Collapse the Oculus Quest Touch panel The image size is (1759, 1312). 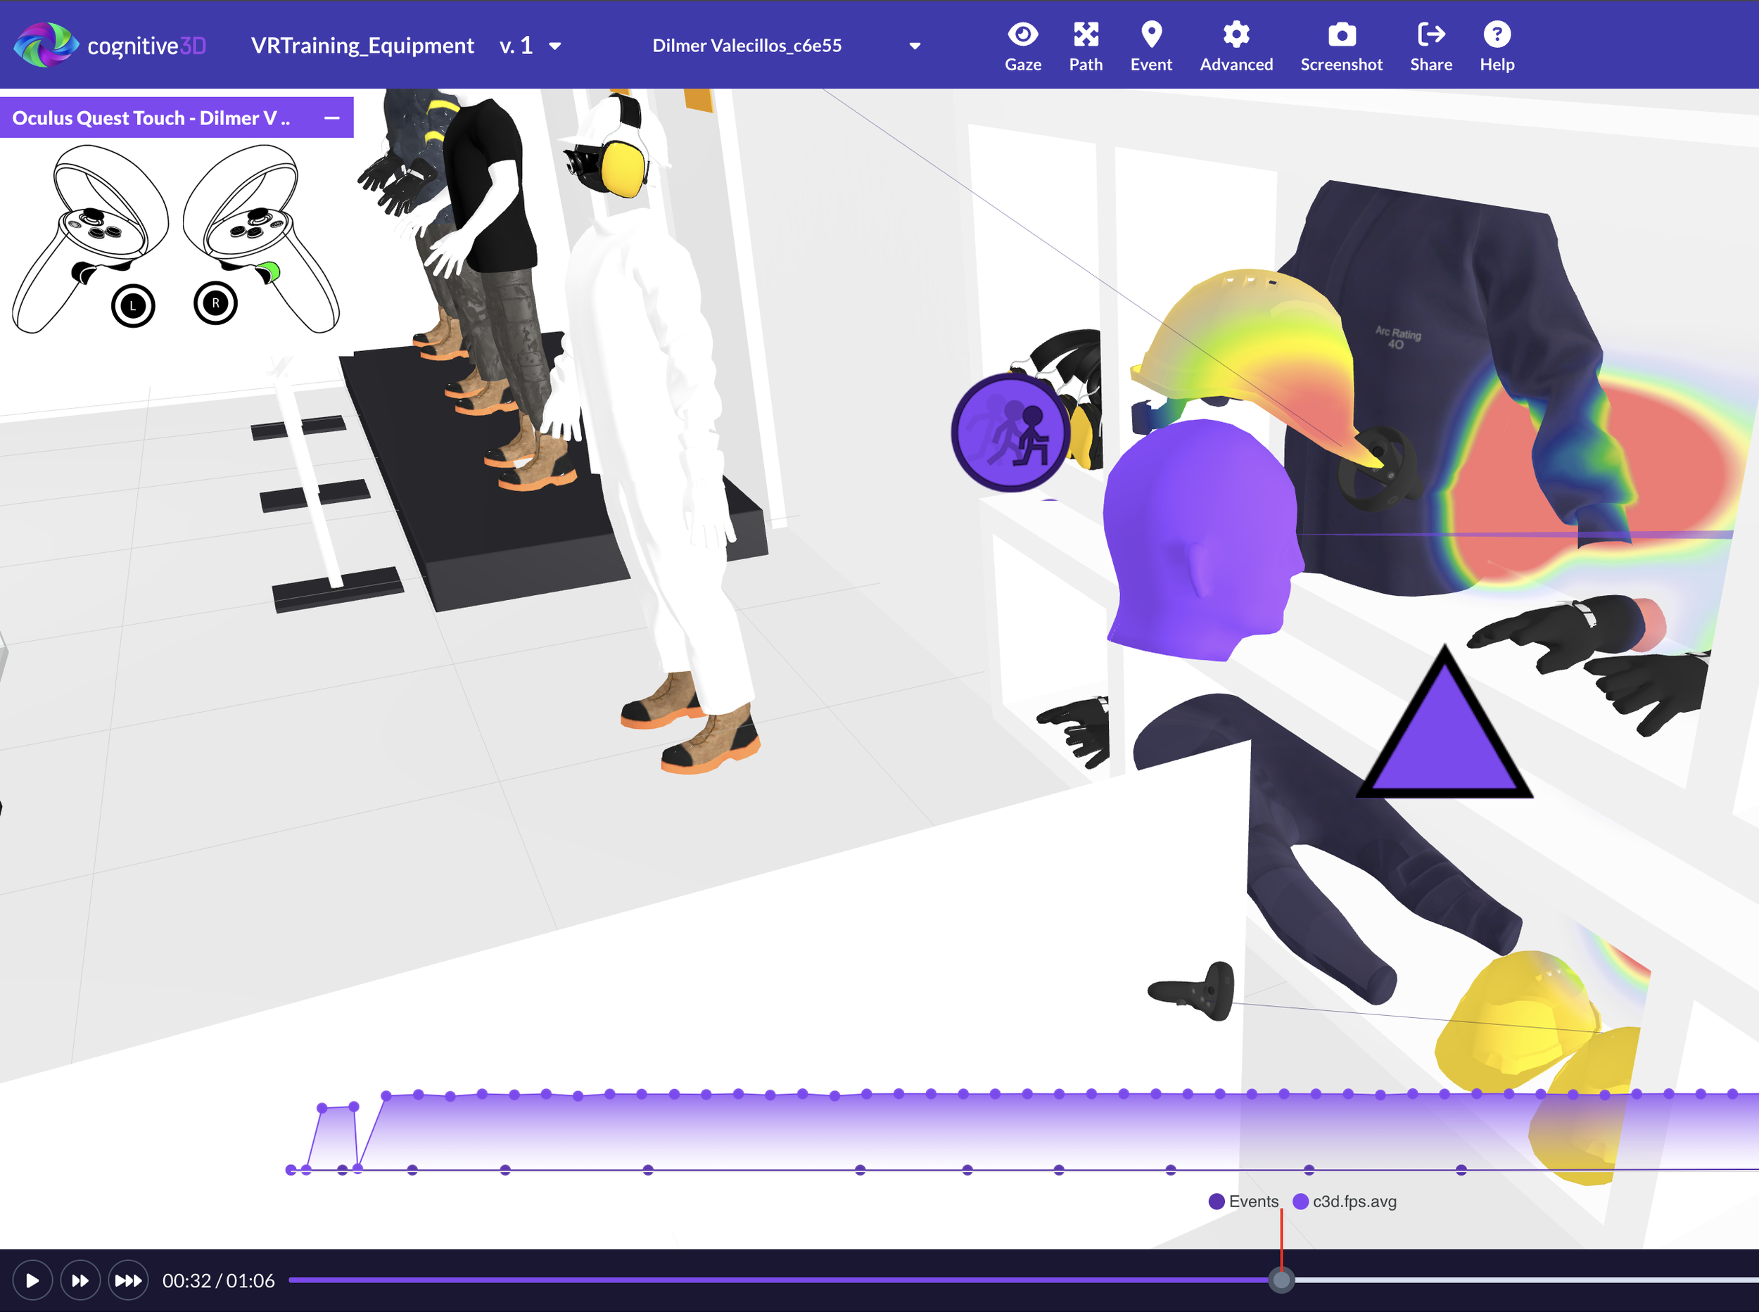click(x=332, y=117)
